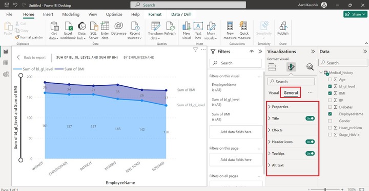Publish the report
Viewport: 369px width, 191px height.
(x=283, y=29)
